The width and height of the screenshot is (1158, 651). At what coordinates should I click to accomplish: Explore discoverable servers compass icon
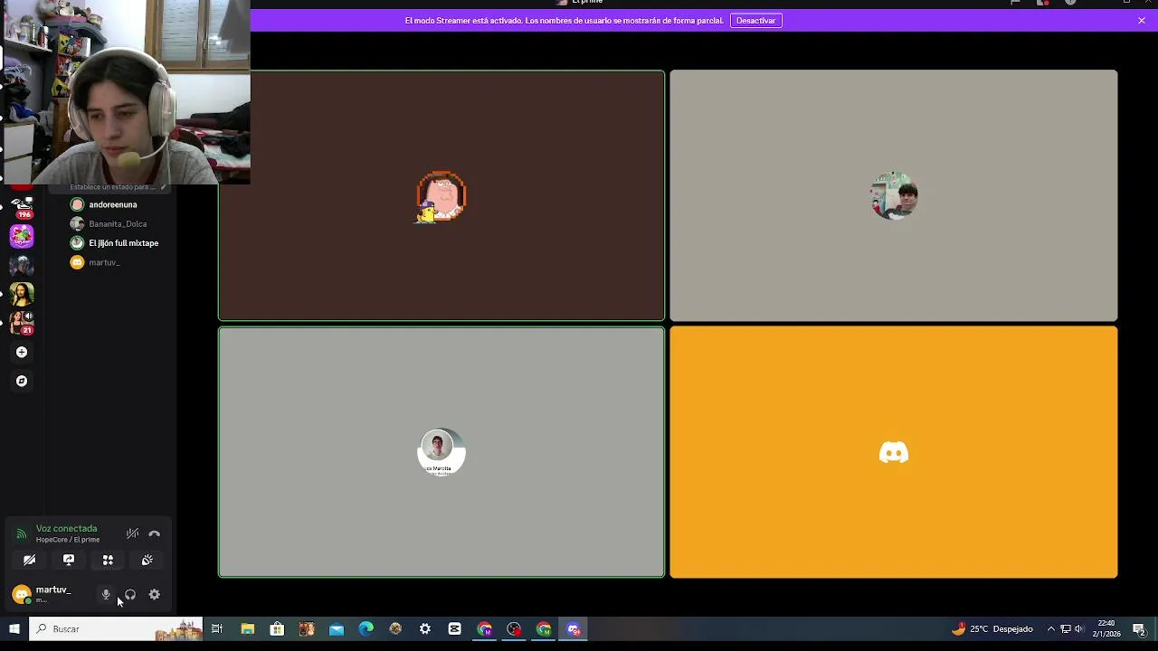(22, 381)
